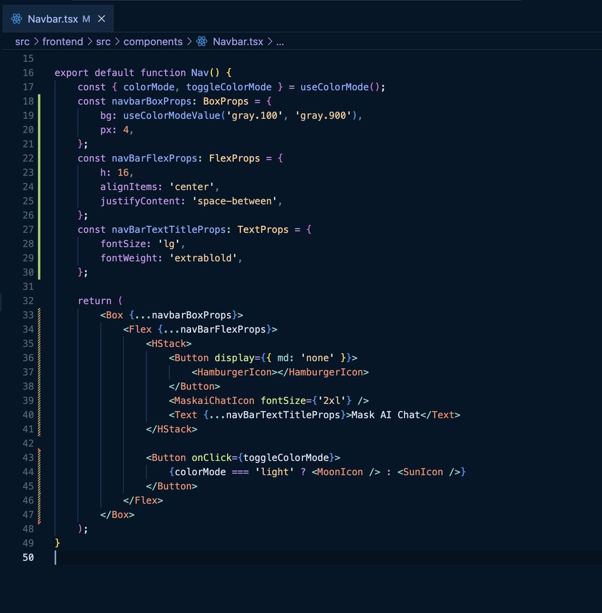
Task: Click the React icon in breadcrumb path
Action: 202,42
